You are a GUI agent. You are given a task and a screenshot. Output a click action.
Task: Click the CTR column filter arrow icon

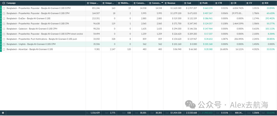click(x=216, y=3)
